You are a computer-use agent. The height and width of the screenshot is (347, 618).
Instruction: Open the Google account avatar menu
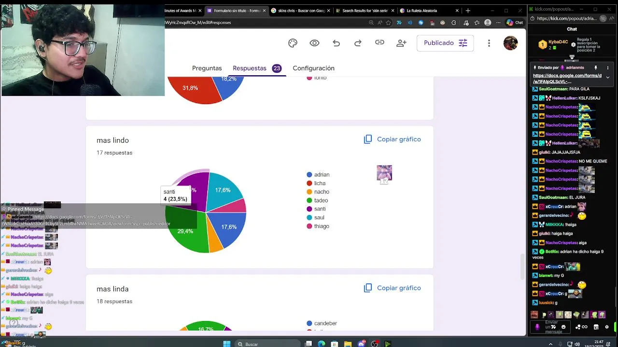510,43
